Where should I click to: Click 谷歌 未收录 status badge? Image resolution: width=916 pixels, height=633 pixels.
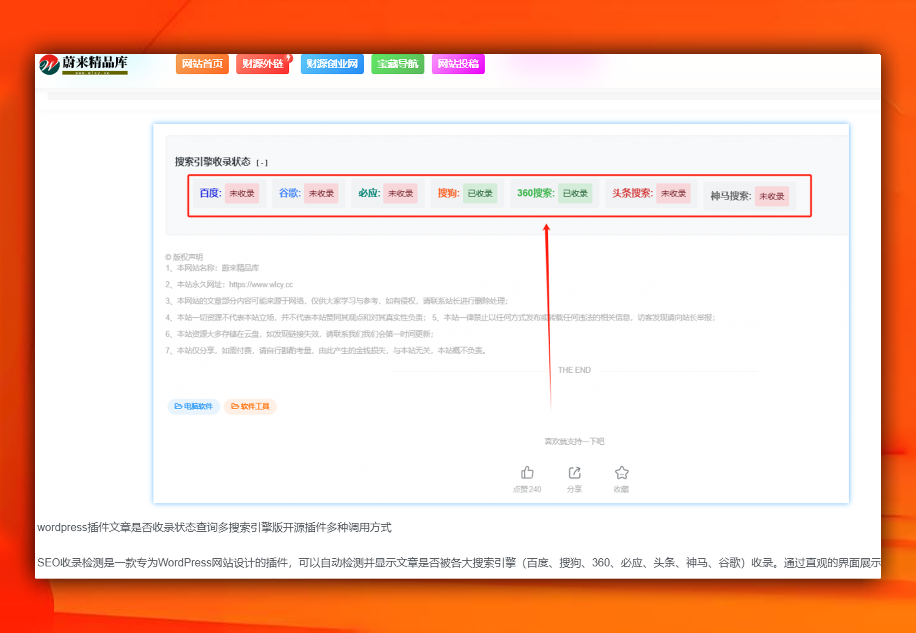[x=321, y=194]
